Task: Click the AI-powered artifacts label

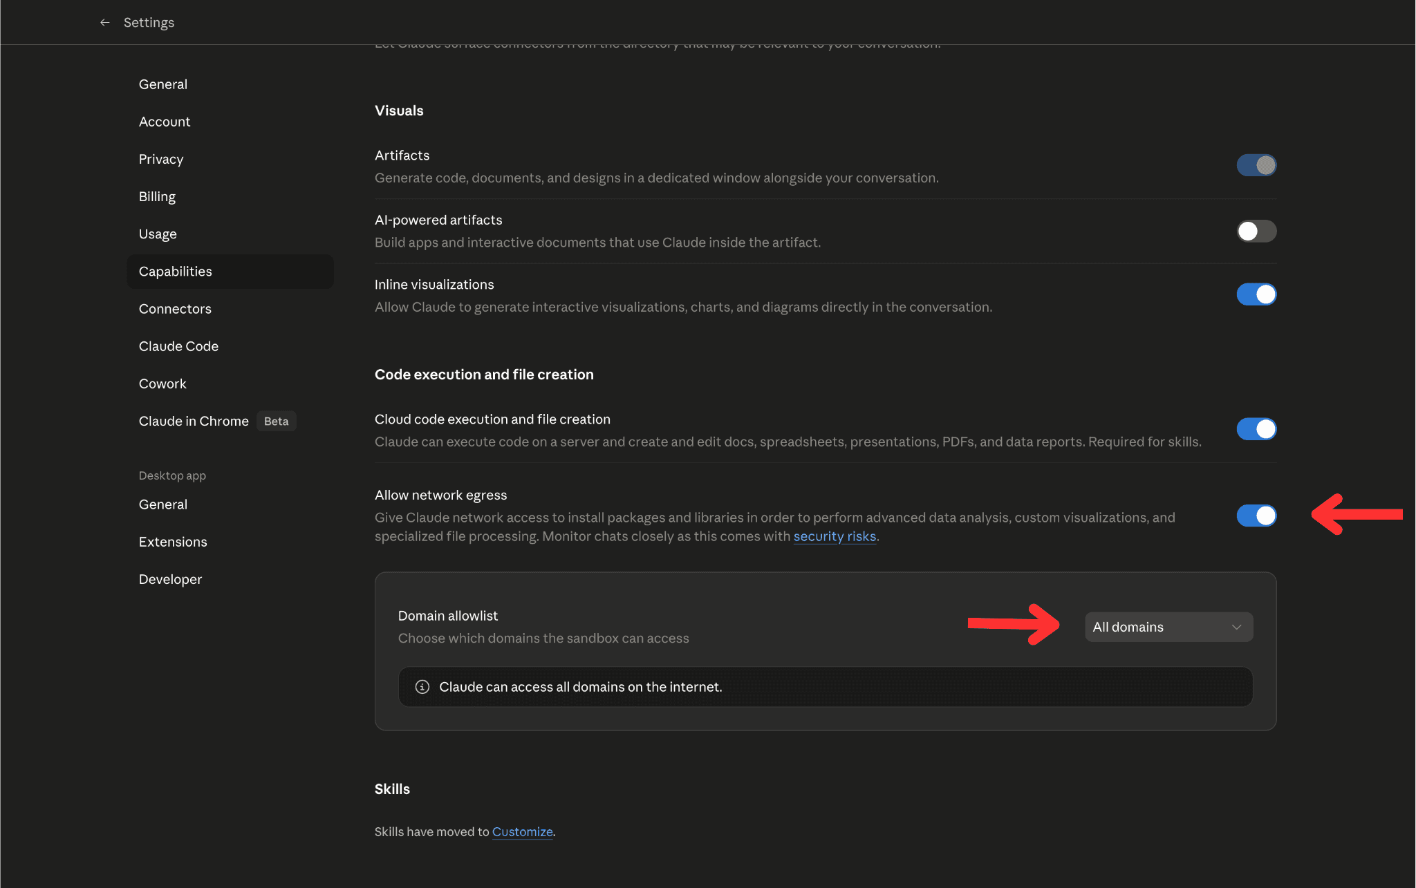Action: point(438,220)
